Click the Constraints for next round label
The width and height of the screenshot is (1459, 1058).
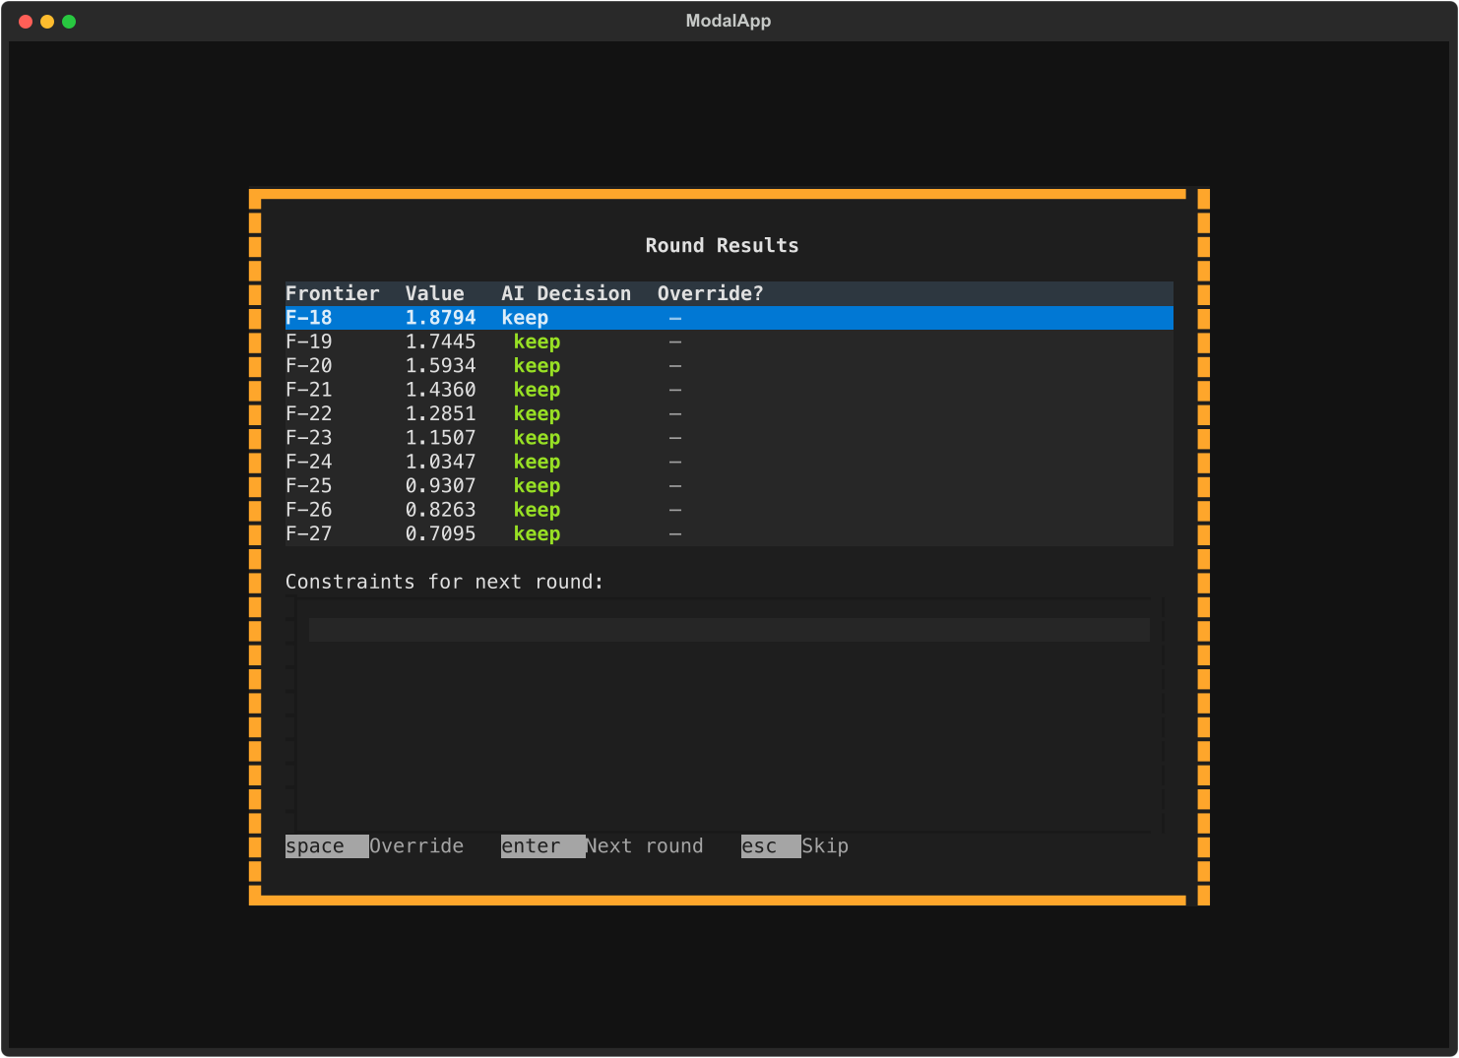click(444, 582)
